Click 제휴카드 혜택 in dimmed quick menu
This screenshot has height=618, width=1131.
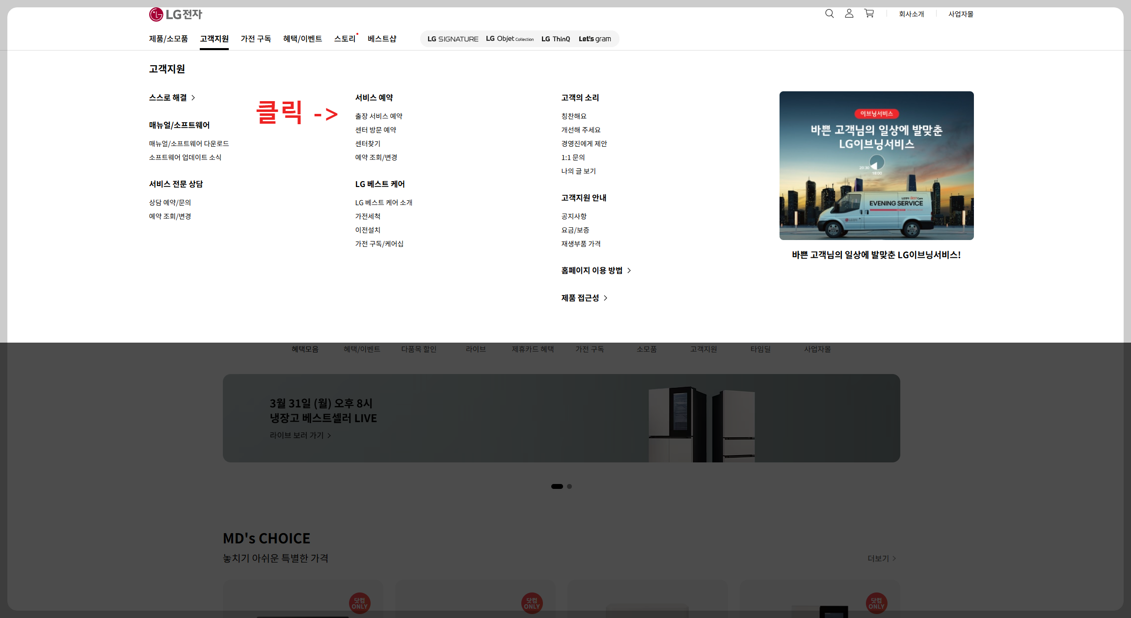pos(533,349)
